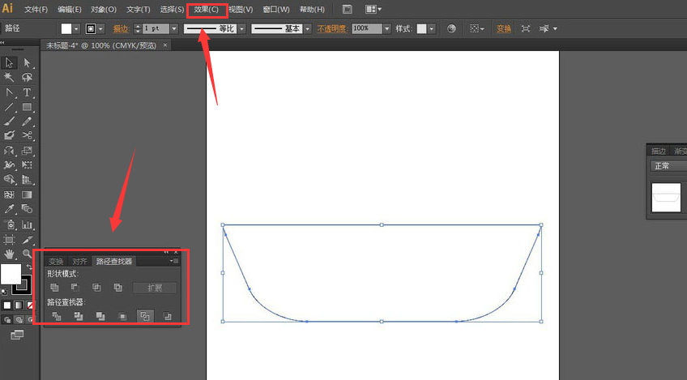The height and width of the screenshot is (380, 687).
Task: Click the large white fill color swatch
Action: click(11, 275)
